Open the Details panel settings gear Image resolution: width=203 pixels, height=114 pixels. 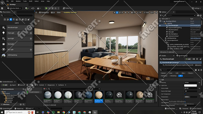coord(201,70)
